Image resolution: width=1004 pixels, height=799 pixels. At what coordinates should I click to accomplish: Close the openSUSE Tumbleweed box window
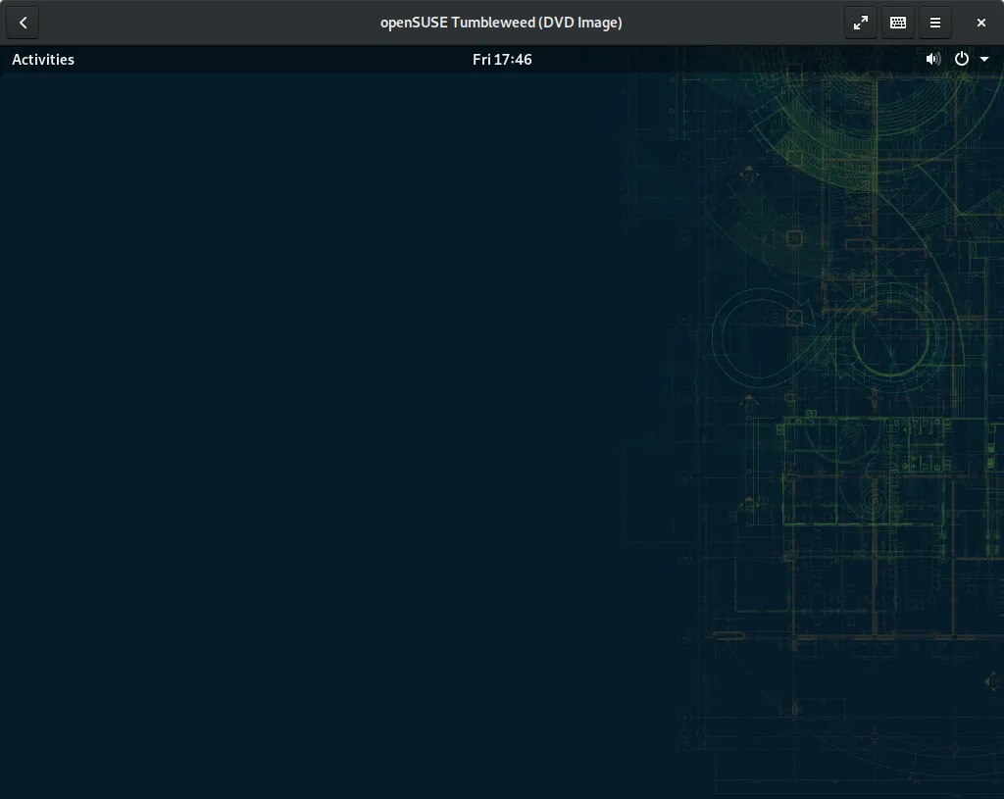tap(981, 23)
